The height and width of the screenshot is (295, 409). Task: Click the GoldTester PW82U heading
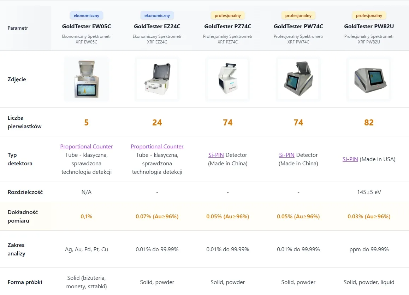coord(369,26)
